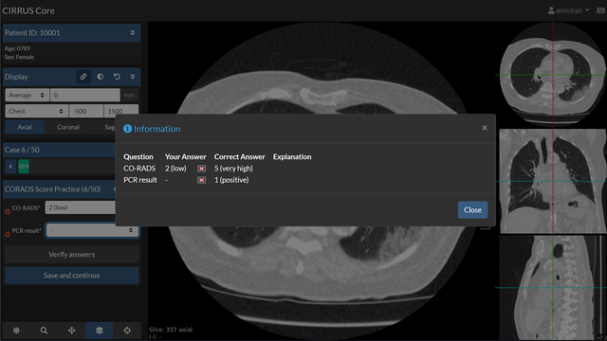Viewport: 607px width, 341px height.
Task: Select the Axial view tab
Action: [x=25, y=127]
